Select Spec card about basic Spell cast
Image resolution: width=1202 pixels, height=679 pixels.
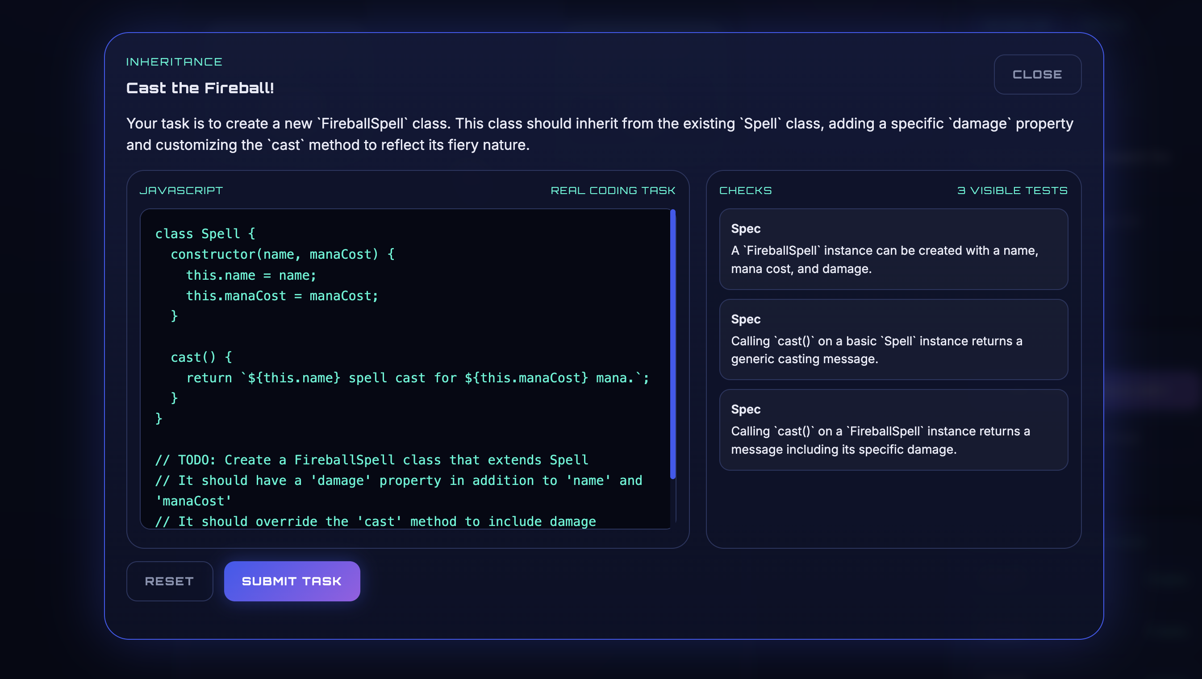893,339
